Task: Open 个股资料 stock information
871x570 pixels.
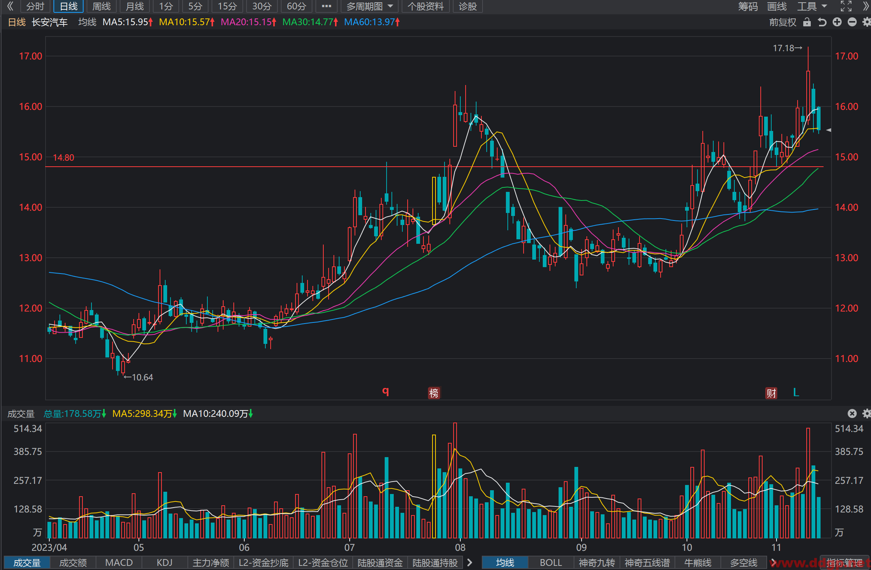Action: pos(426,6)
